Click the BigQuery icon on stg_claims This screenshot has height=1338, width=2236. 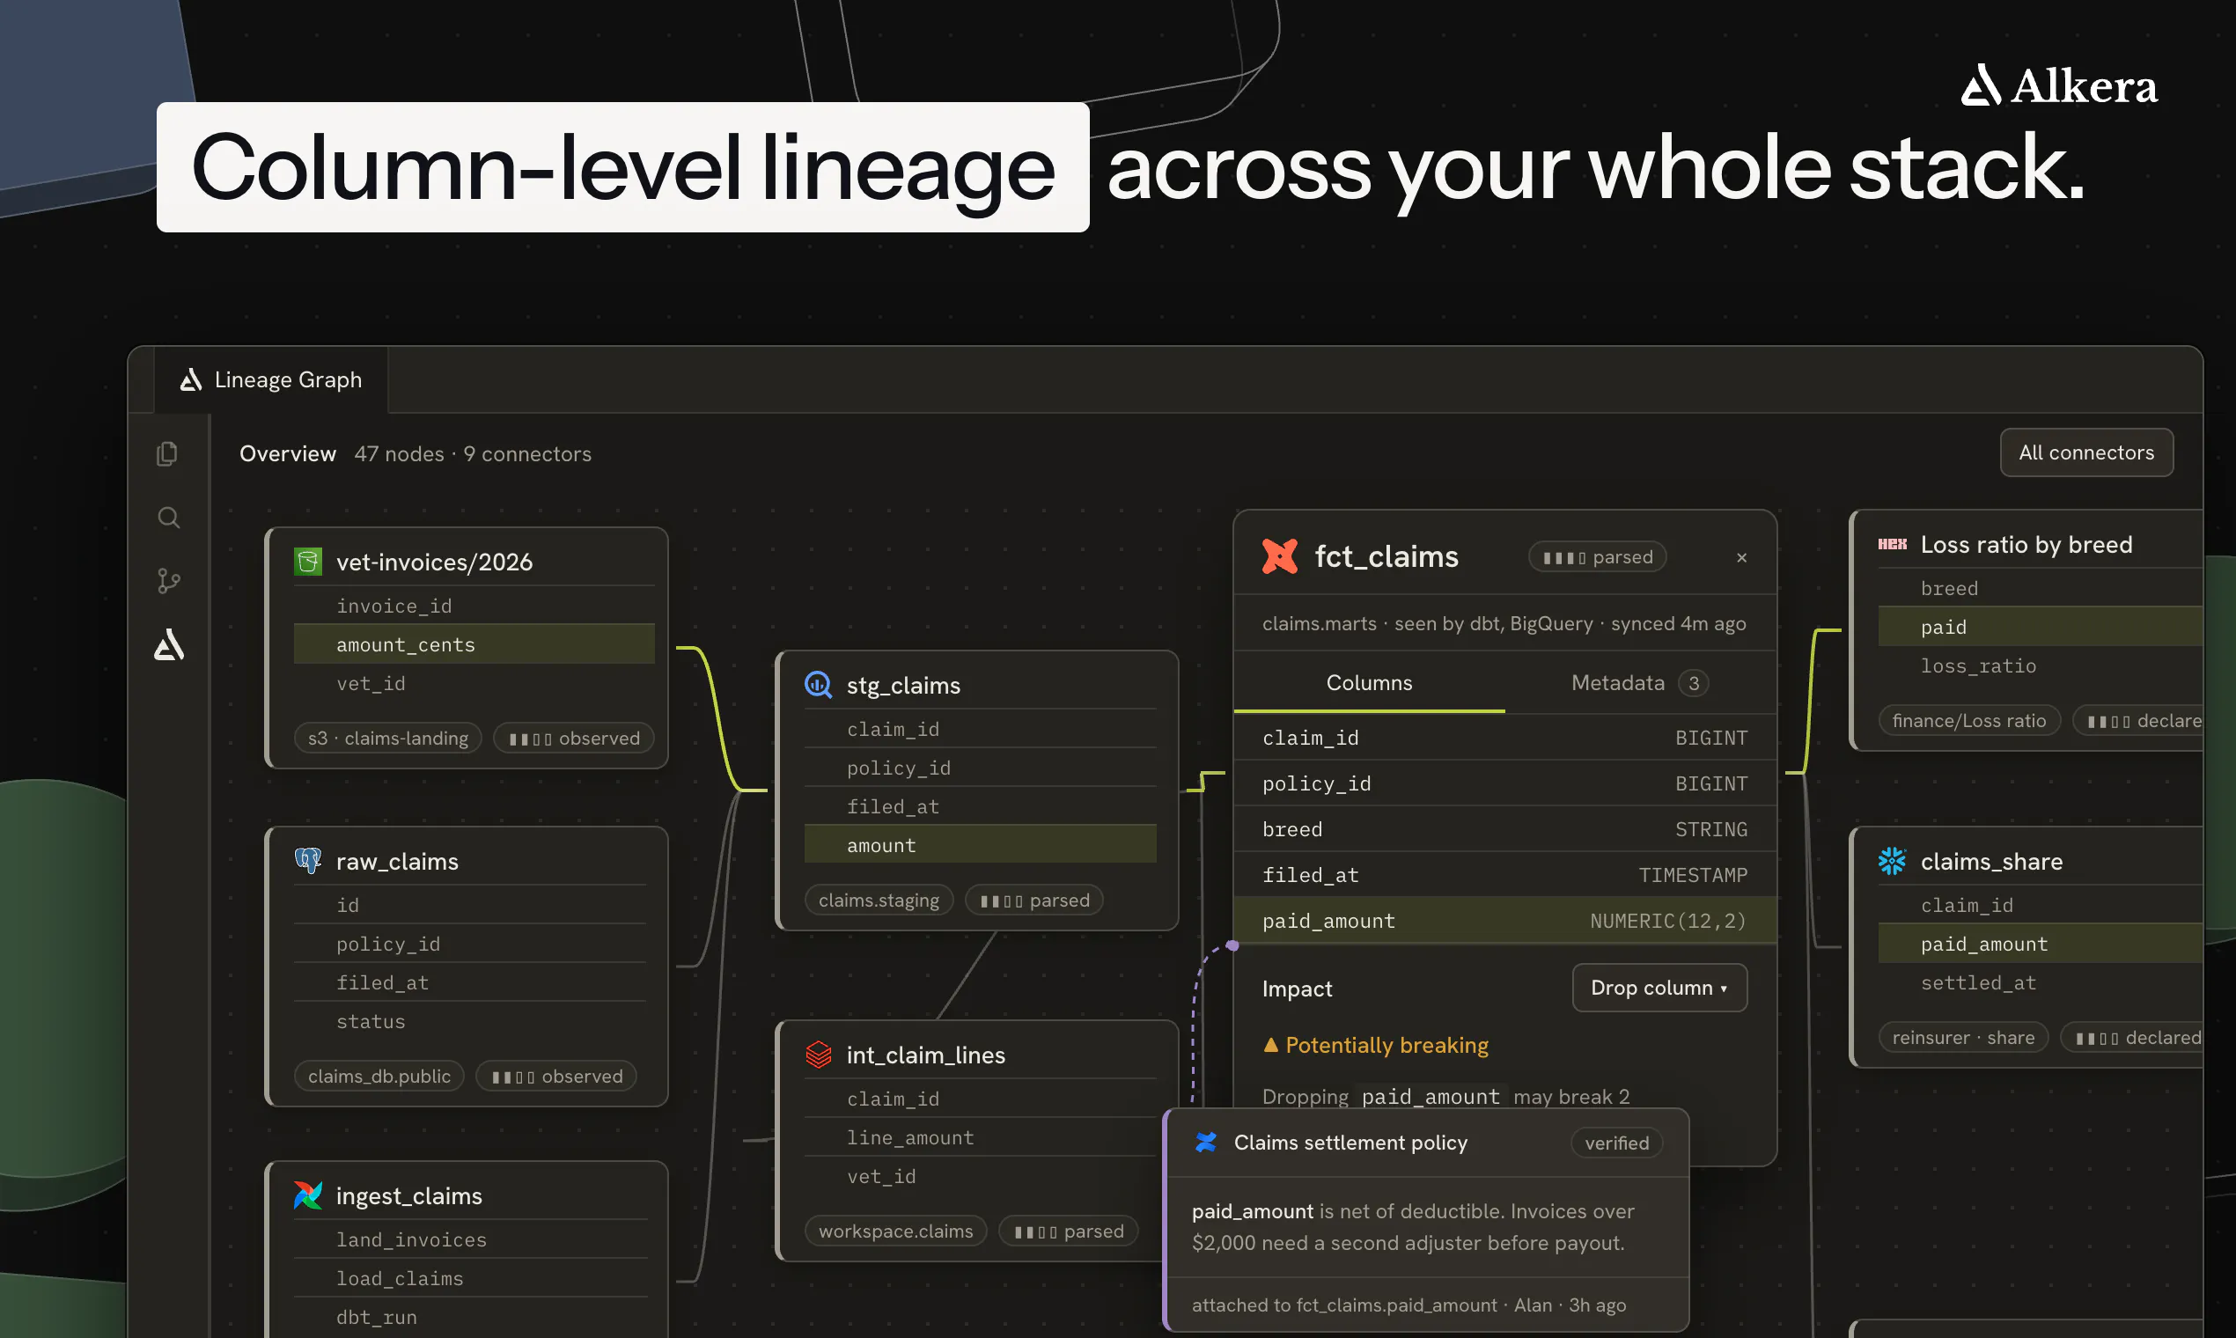click(x=818, y=684)
